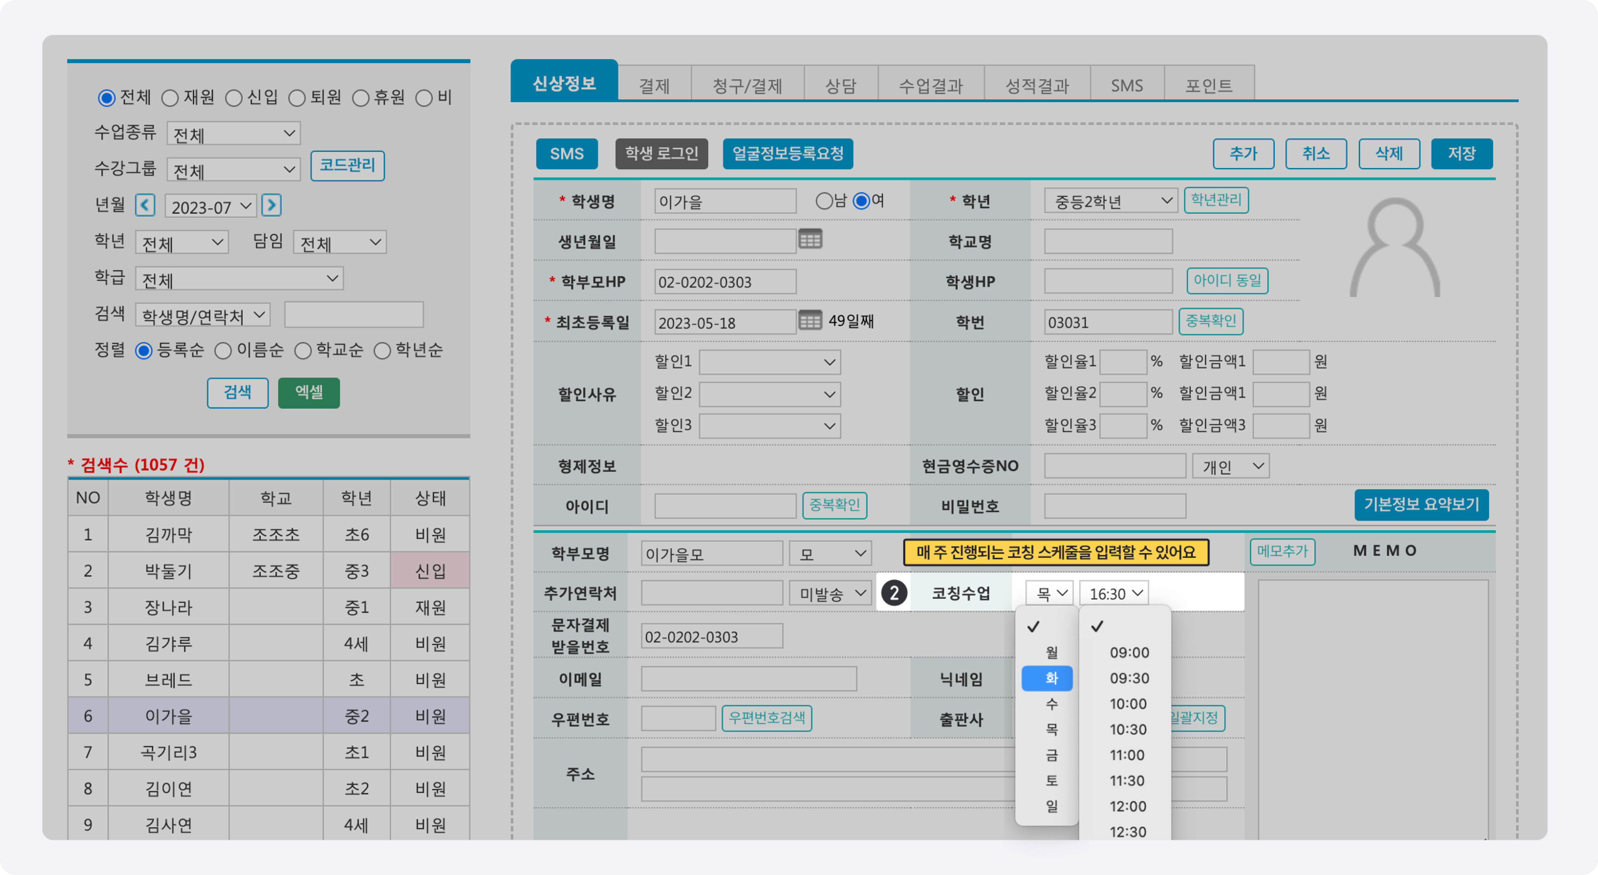Expand the 중등2학년 grade dropdown

point(1110,201)
